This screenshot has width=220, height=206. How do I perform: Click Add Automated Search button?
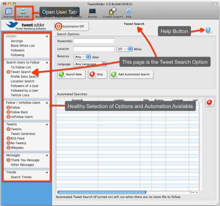click(132, 74)
